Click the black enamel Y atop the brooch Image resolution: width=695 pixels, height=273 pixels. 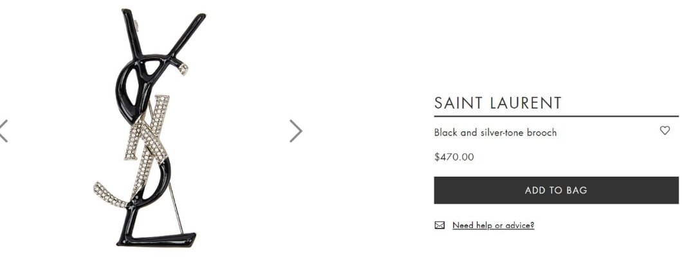161,45
